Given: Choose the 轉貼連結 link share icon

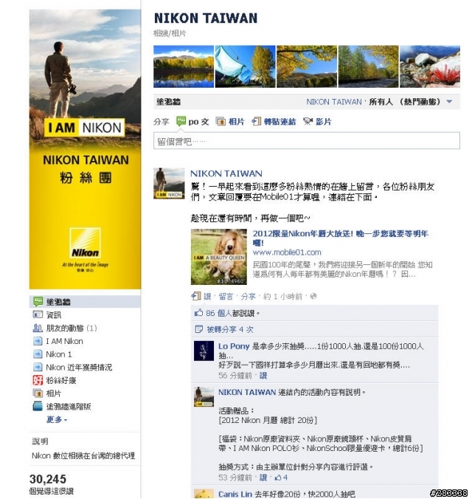Looking at the screenshot, I should pyautogui.click(x=257, y=121).
